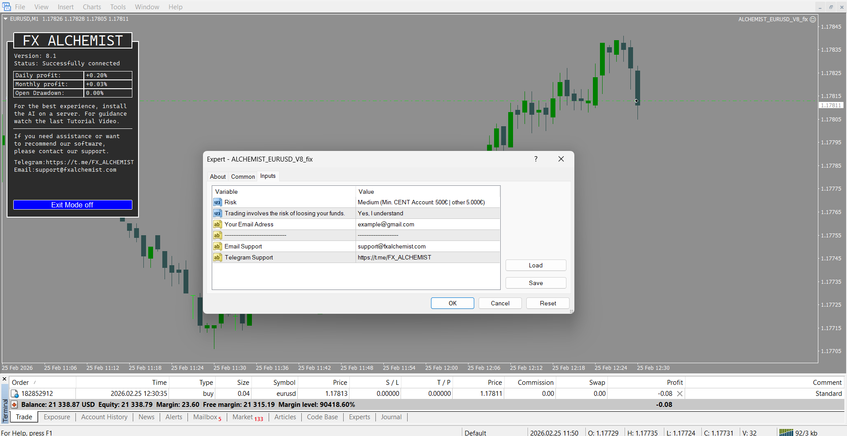The image size is (847, 436).
Task: Switch to the Common tab
Action: click(x=243, y=177)
